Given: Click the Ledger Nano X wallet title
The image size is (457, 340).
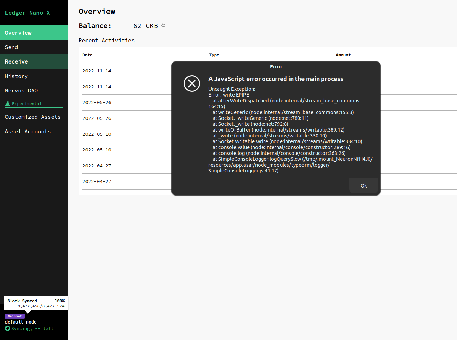Looking at the screenshot, I should pos(27,13).
